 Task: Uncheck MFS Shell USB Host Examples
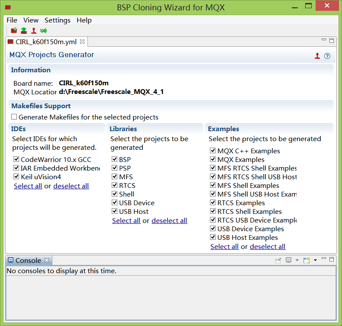pyautogui.click(x=213, y=194)
